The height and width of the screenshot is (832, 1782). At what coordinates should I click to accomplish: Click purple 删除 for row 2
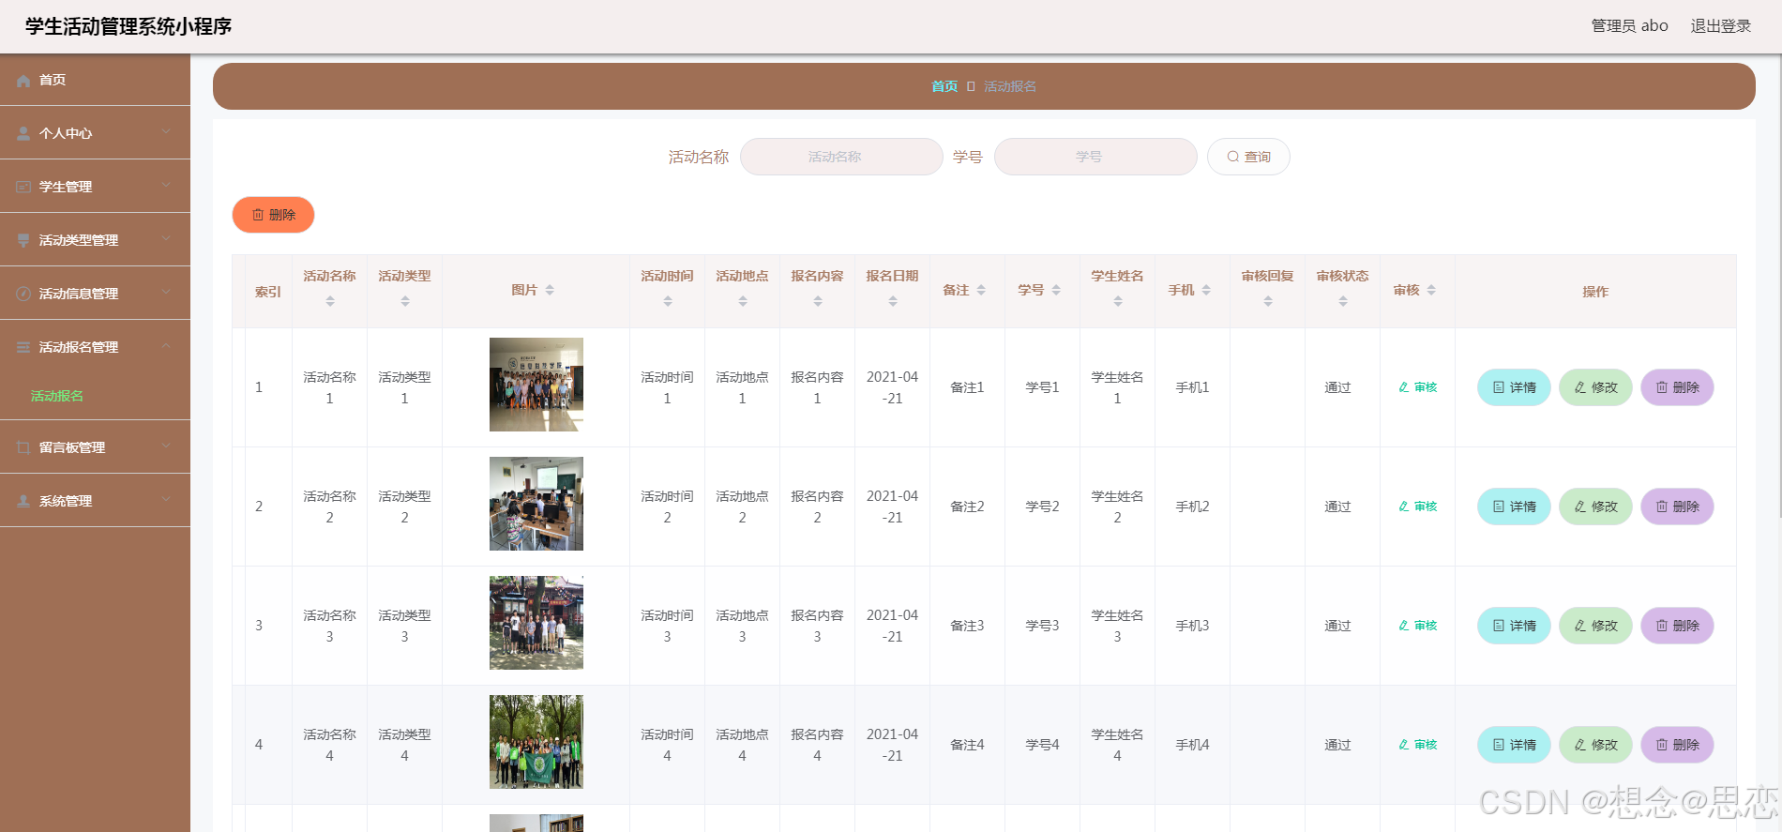tap(1677, 507)
